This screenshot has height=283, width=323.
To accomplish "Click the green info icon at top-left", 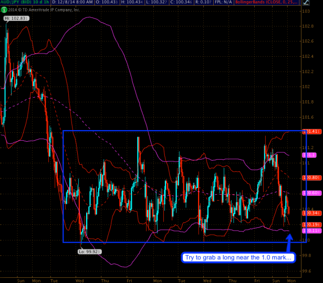I will click(x=4, y=9).
